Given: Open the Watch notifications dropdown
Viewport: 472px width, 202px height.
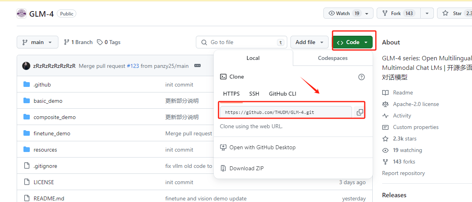Looking at the screenshot, I should point(348,13).
